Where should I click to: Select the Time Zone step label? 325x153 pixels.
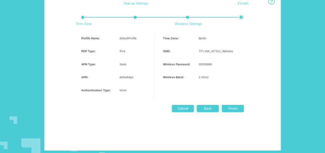coord(83,24)
